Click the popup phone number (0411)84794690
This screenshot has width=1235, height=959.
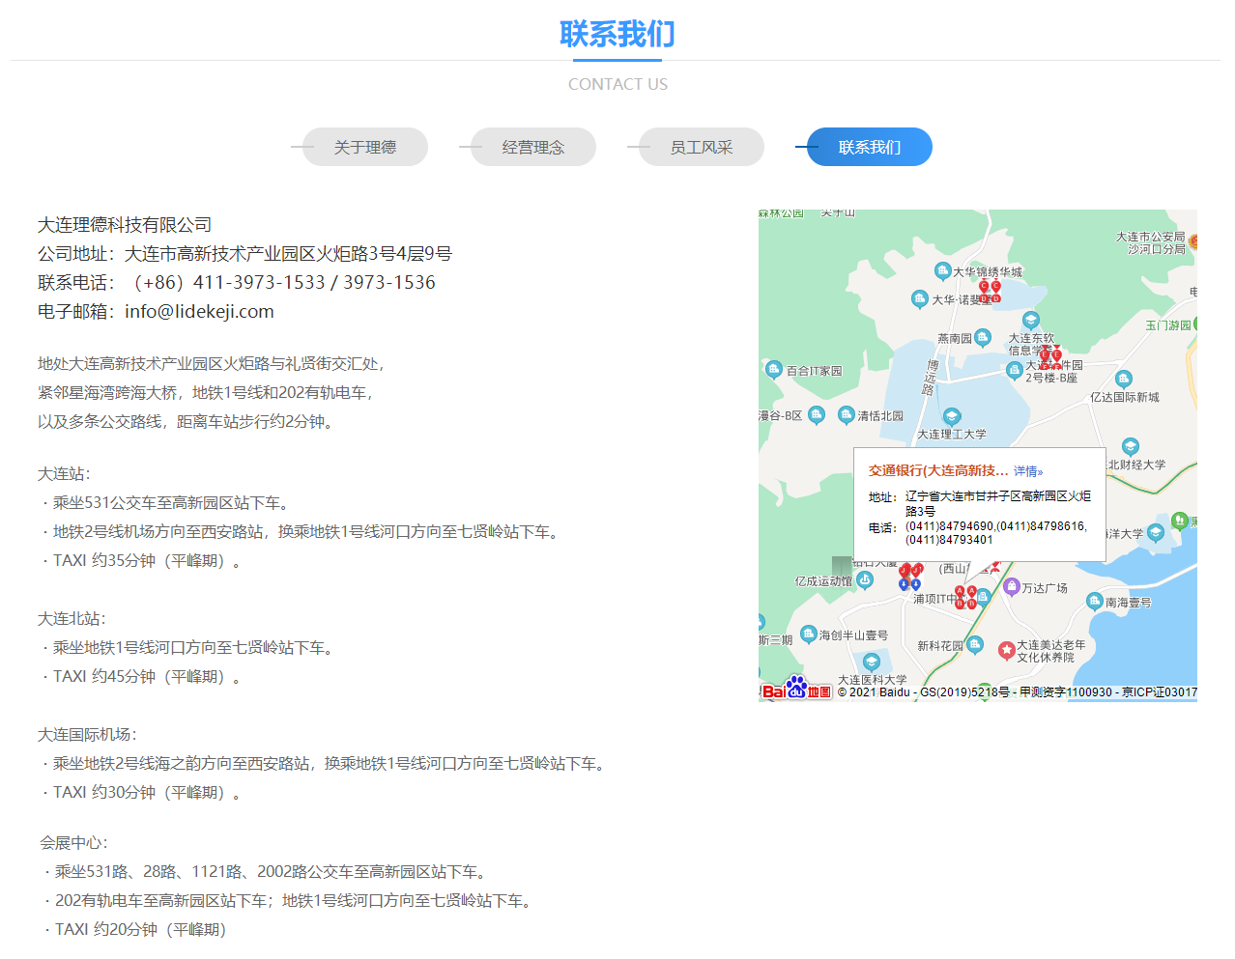click(950, 526)
